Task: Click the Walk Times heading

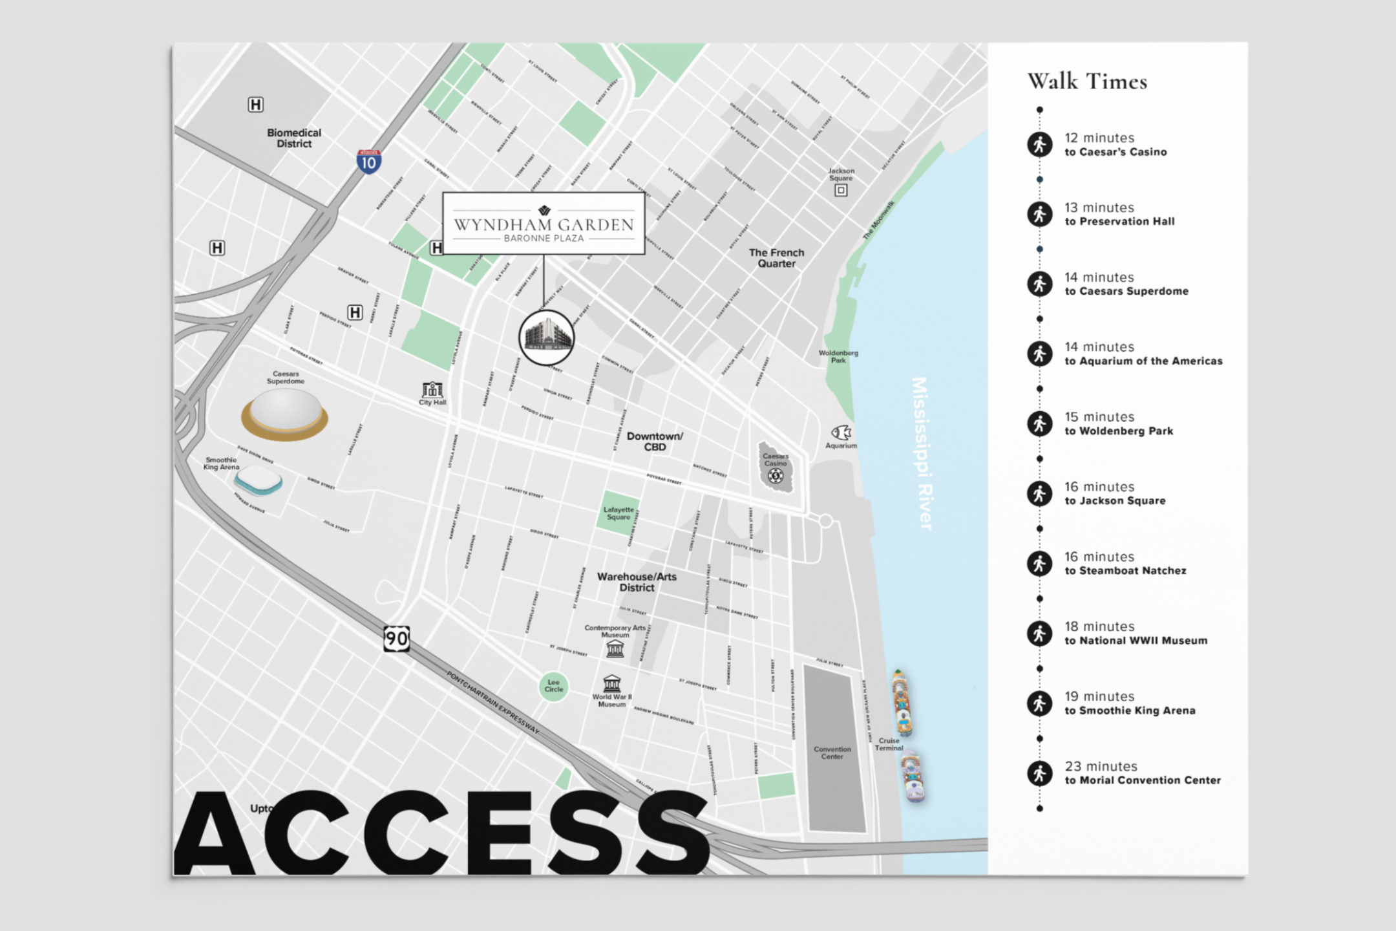Action: [1087, 81]
